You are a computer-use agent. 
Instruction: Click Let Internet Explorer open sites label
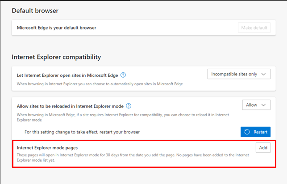(67, 75)
